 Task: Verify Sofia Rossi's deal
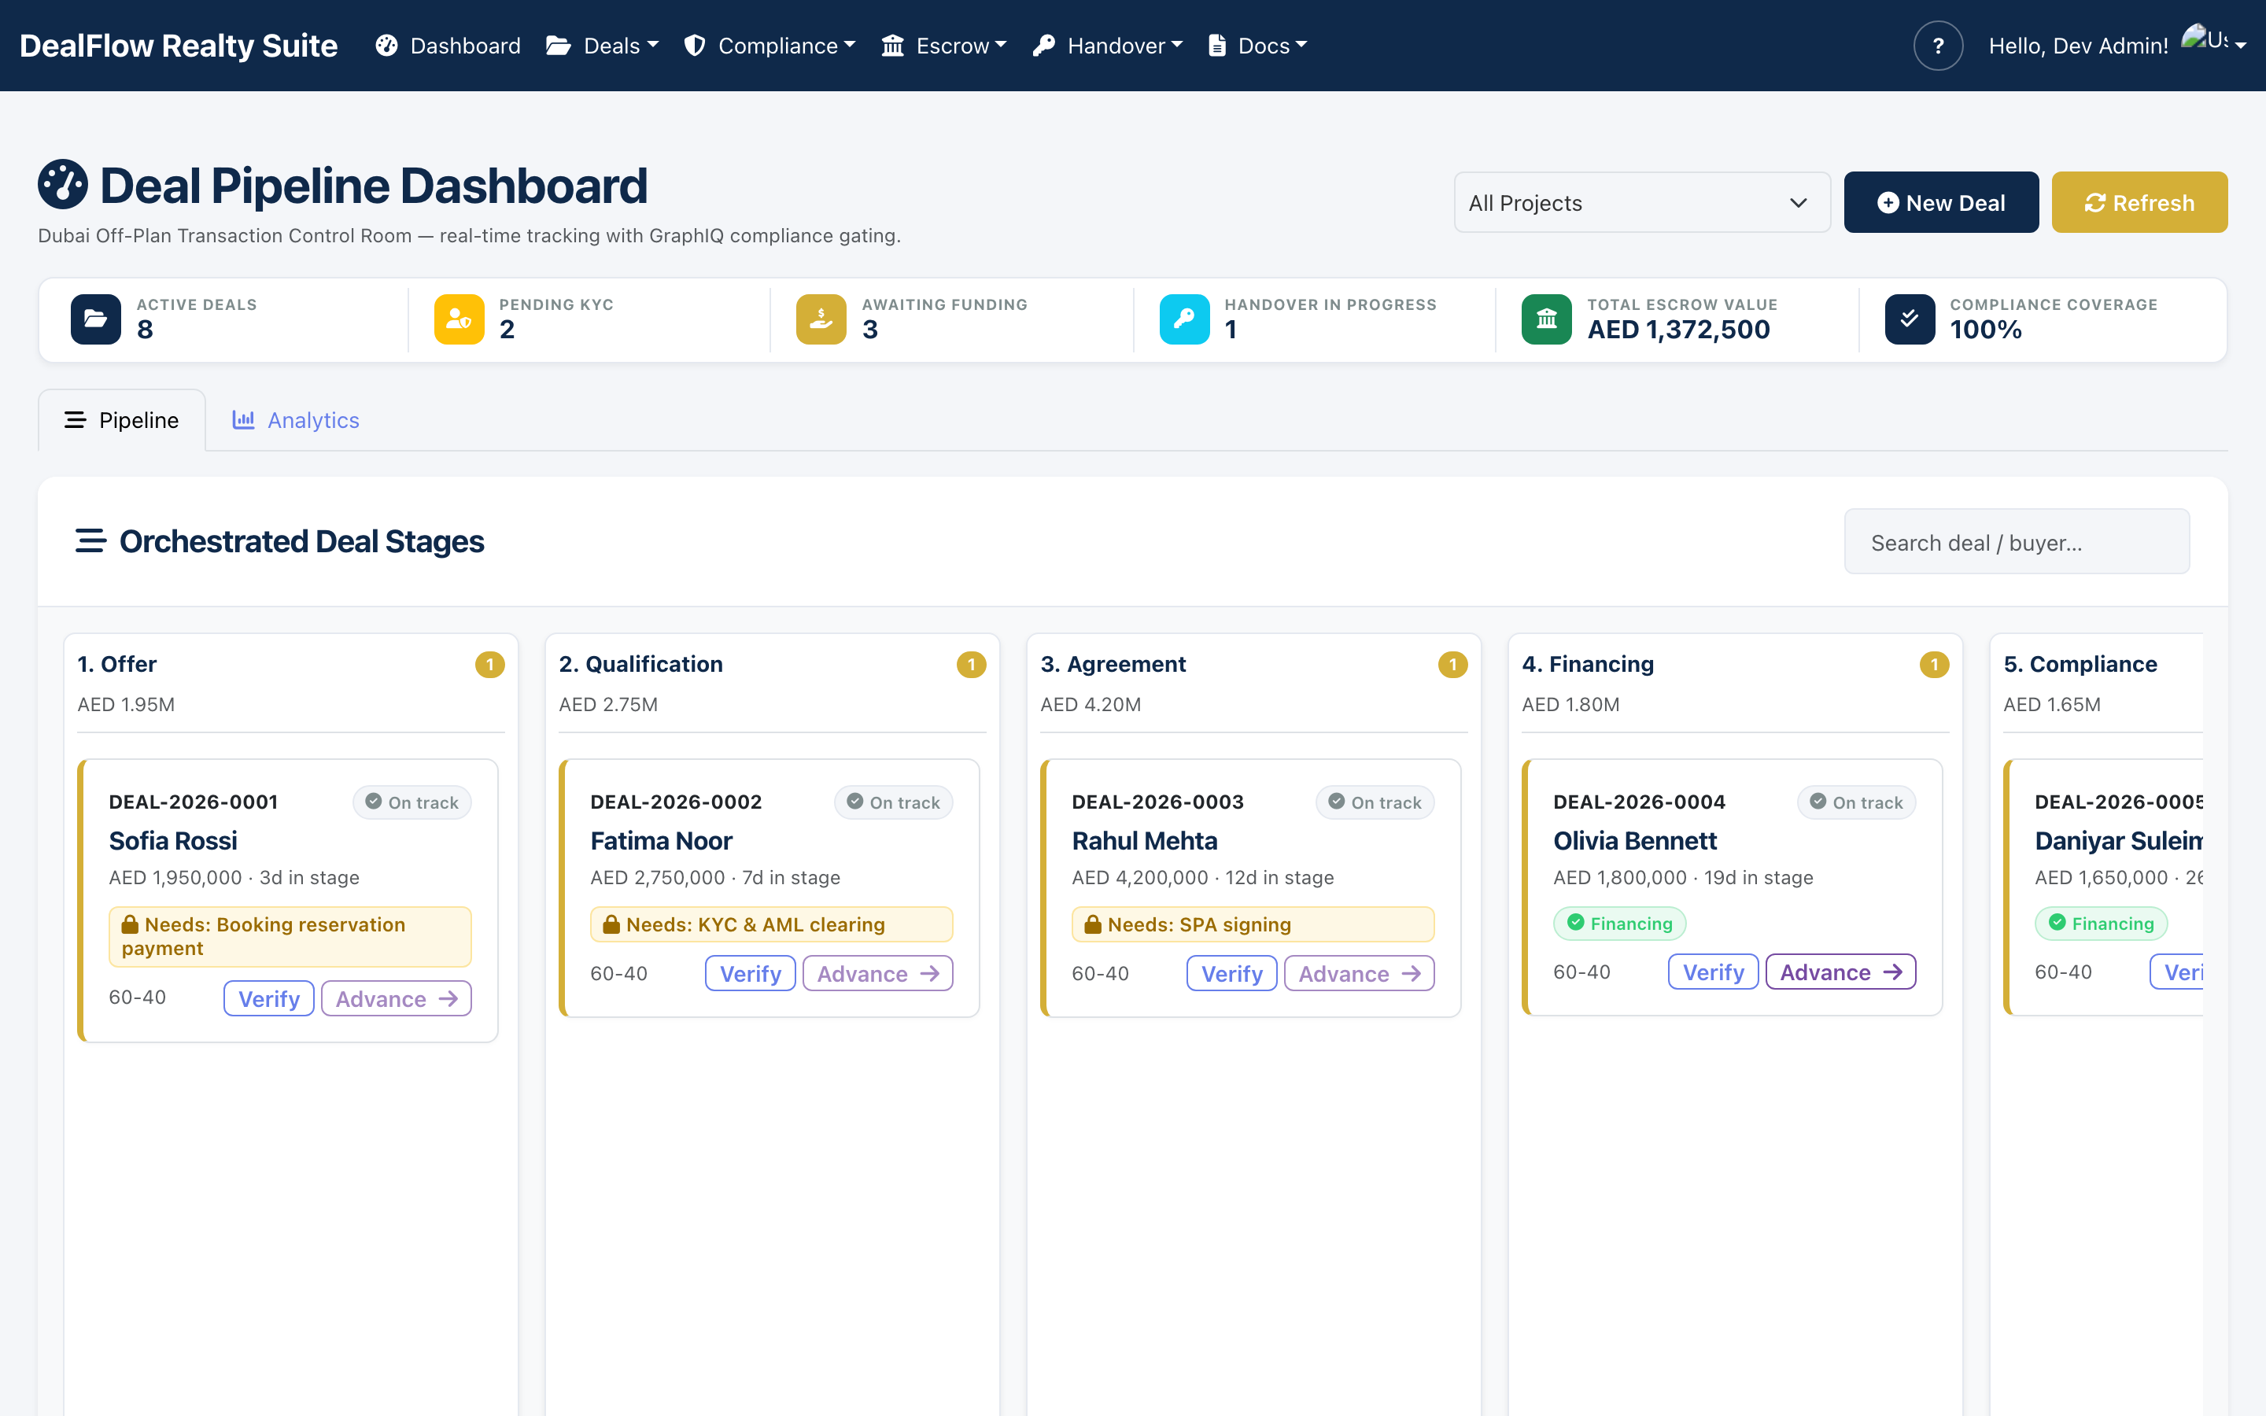point(269,998)
